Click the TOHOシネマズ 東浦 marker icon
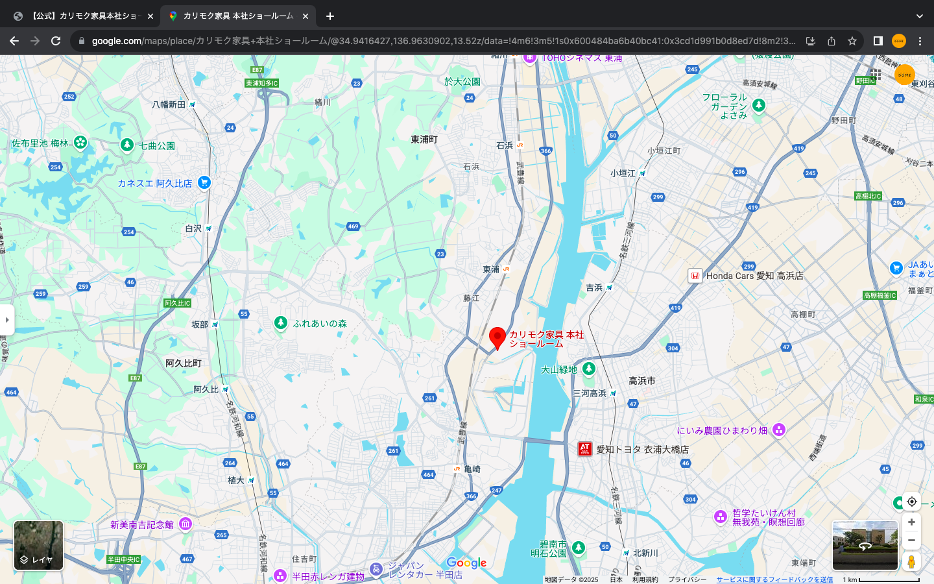Screen dimensions: 934x584 click(x=530, y=58)
